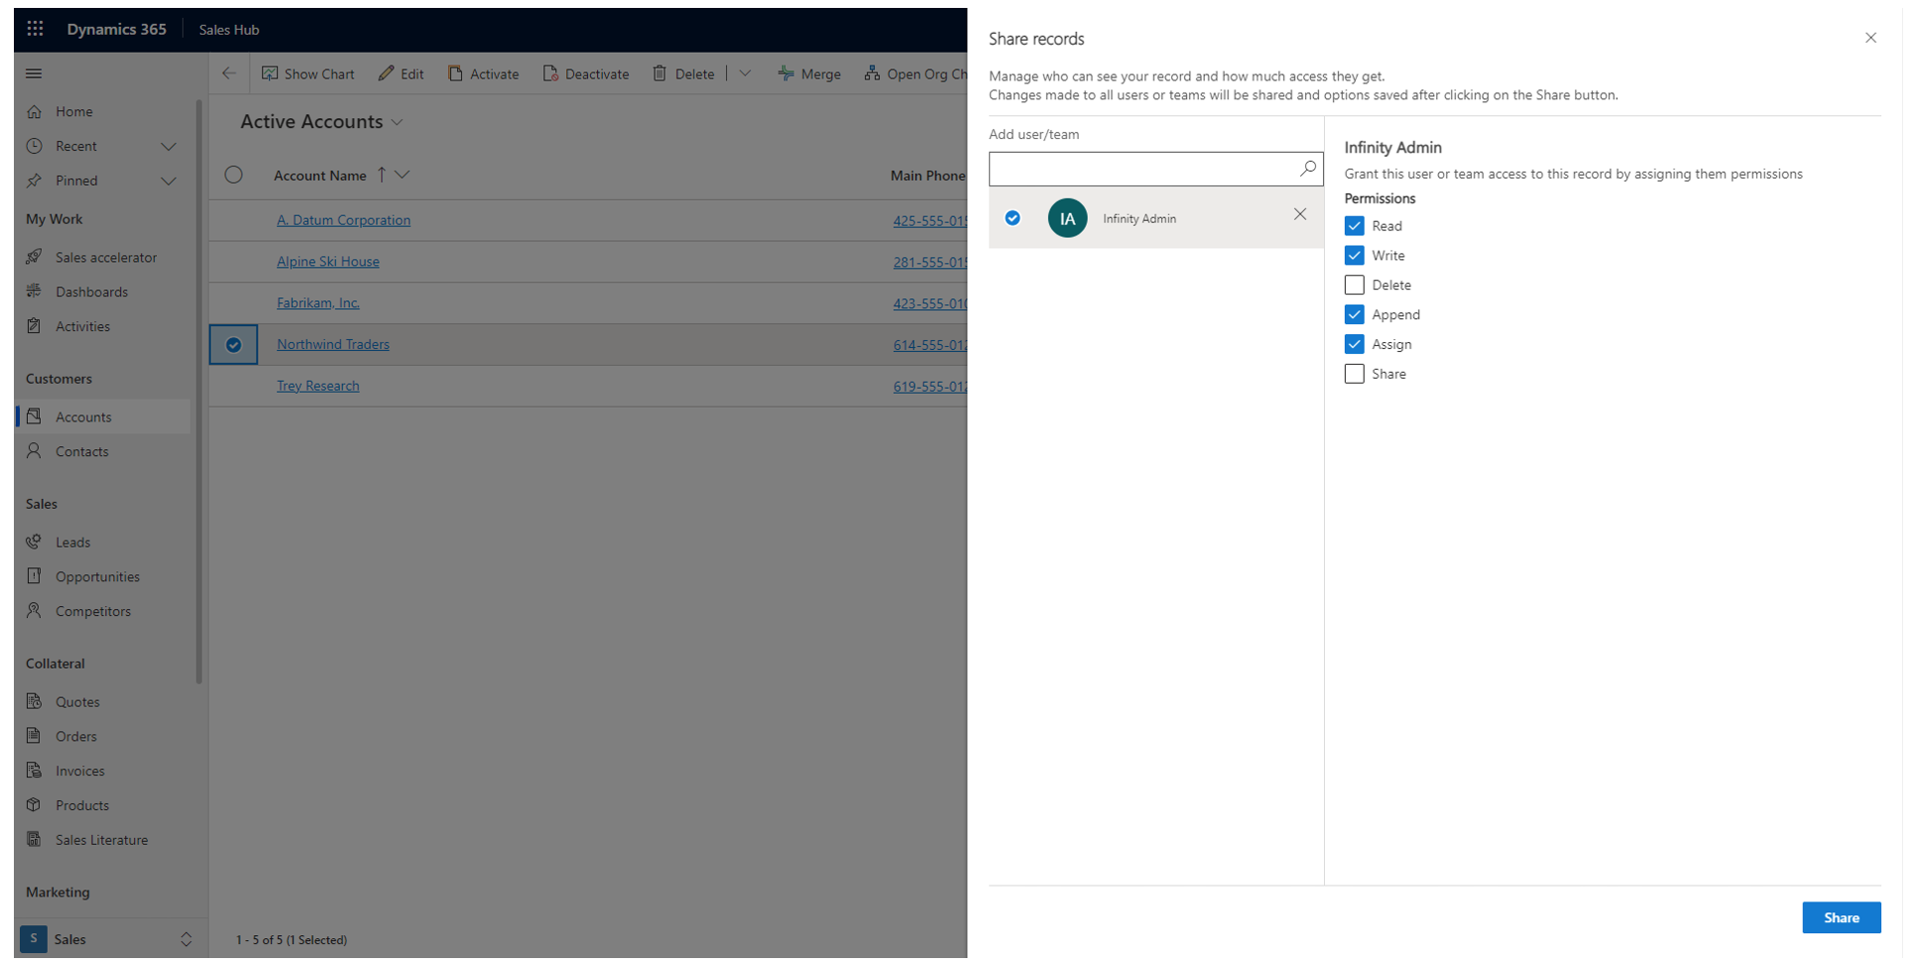Click Trey Research phone number link
1918x964 pixels.
[929, 387]
